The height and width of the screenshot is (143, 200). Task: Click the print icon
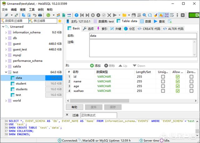(x=40, y=15)
